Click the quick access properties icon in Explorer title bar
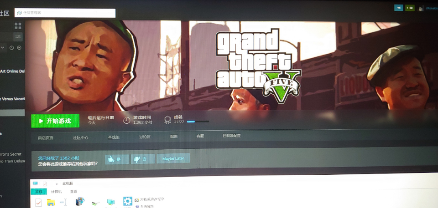Image resolution: width=438 pixels, height=208 pixels. pos(45,184)
